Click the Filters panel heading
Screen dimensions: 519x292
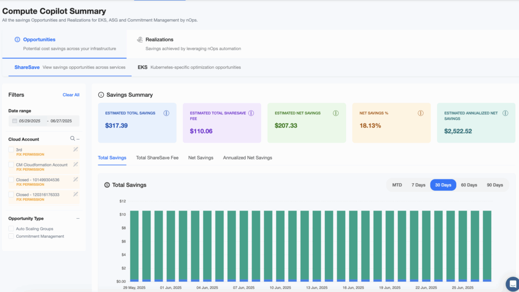point(16,95)
